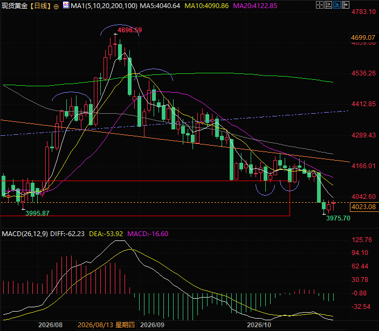Click the 3975.70 low price label
Image resolution: width=379 pixels, height=331 pixels.
338,218
